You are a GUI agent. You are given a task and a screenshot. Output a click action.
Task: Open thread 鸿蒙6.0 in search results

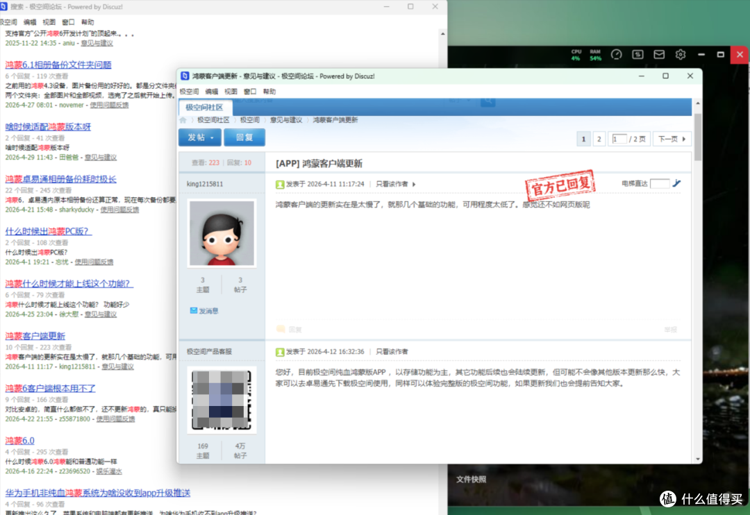click(x=19, y=441)
